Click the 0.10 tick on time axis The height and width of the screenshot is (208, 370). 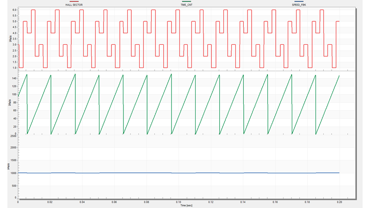point(179,202)
